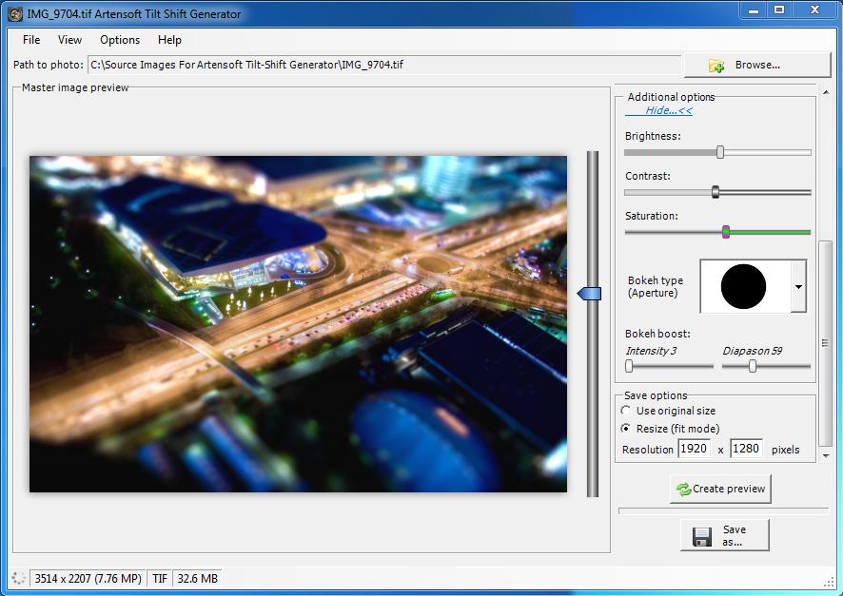Screen dimensions: 843x596
Task: Click the Saturation slider handle
Action: (726, 232)
